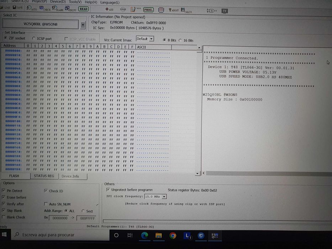
Task: Click the ID CHECK toolbar icon
Action: point(45,9)
